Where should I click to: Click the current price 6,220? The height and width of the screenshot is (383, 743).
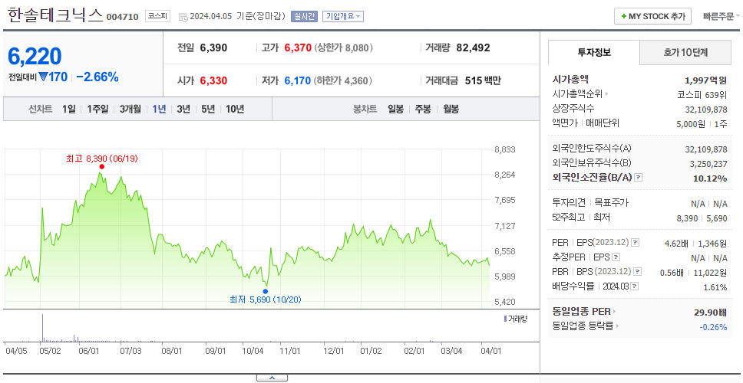pyautogui.click(x=35, y=57)
